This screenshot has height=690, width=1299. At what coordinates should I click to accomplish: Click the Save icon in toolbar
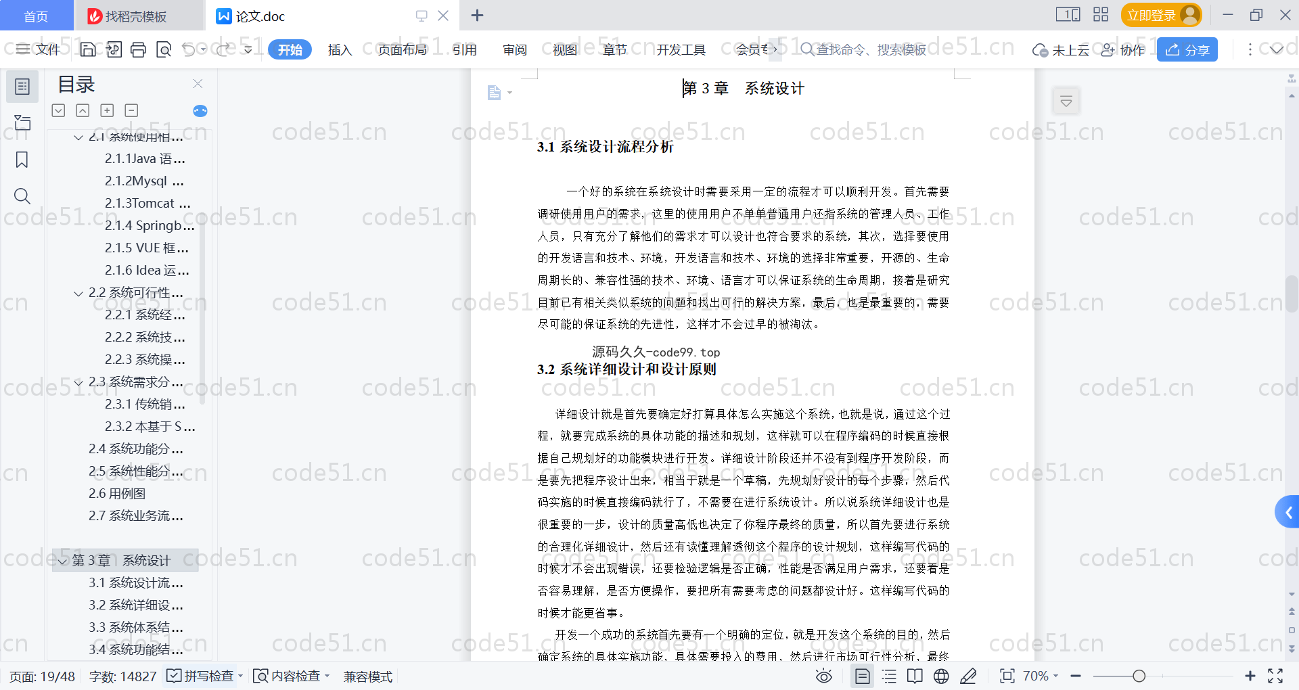tap(88, 49)
